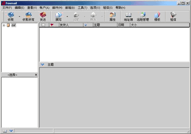Open the dropdown arrow beside 撰写

coord(67,17)
